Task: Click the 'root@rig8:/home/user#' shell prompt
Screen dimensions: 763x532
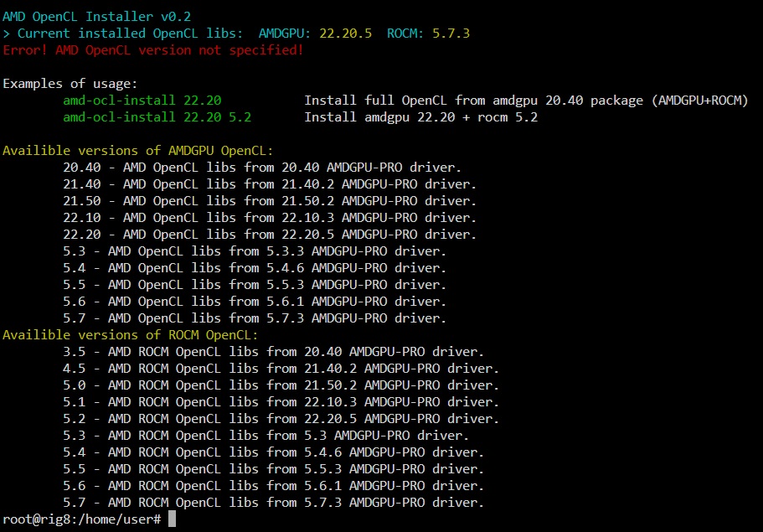Action: tap(82, 519)
